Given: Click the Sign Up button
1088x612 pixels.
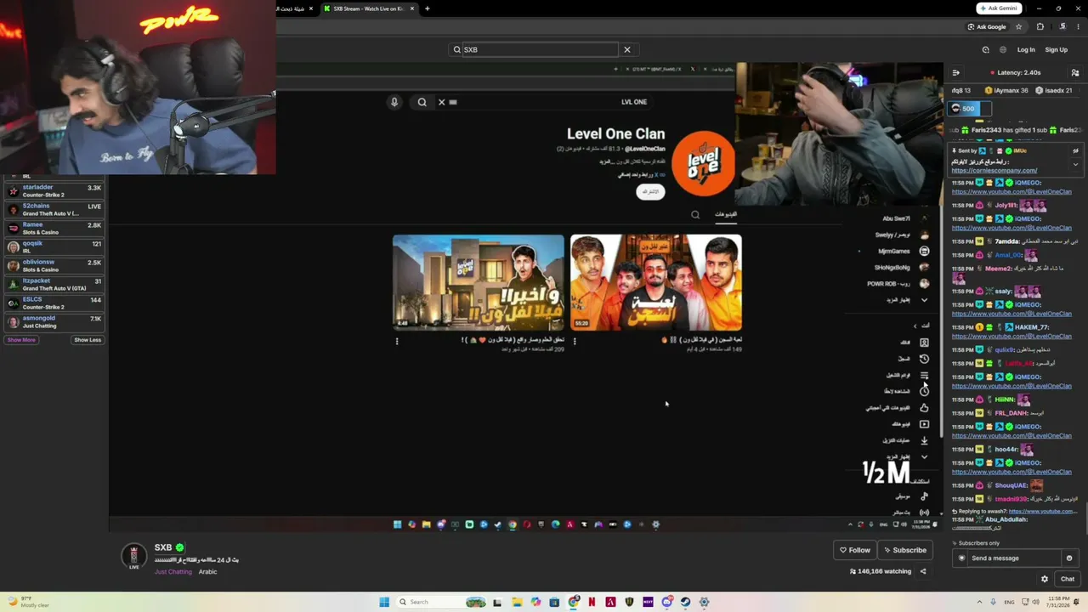Looking at the screenshot, I should [x=1057, y=49].
